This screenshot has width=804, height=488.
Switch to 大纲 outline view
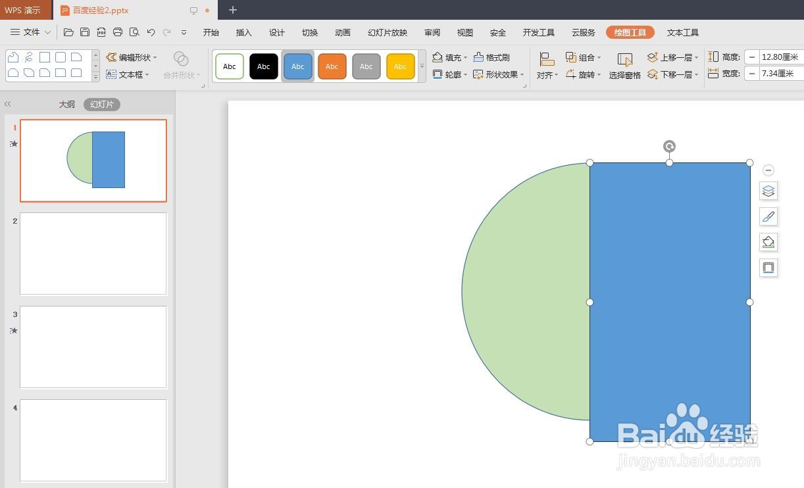click(67, 105)
